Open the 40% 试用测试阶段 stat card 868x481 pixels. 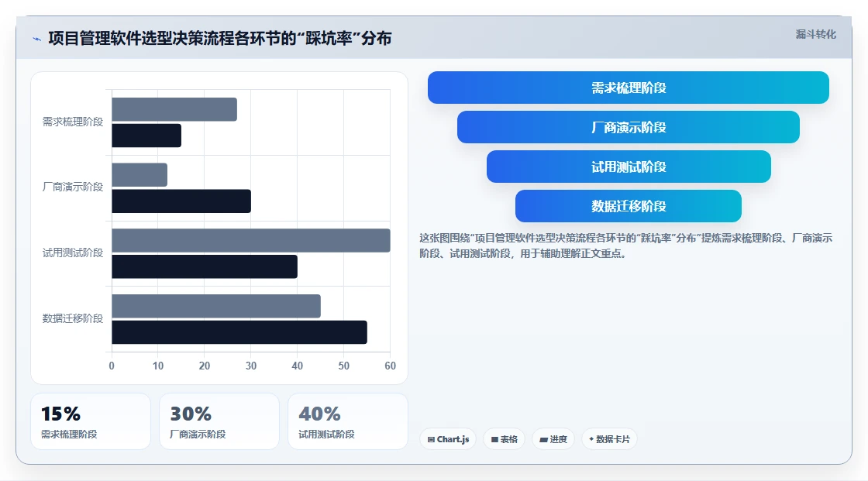pyautogui.click(x=348, y=422)
